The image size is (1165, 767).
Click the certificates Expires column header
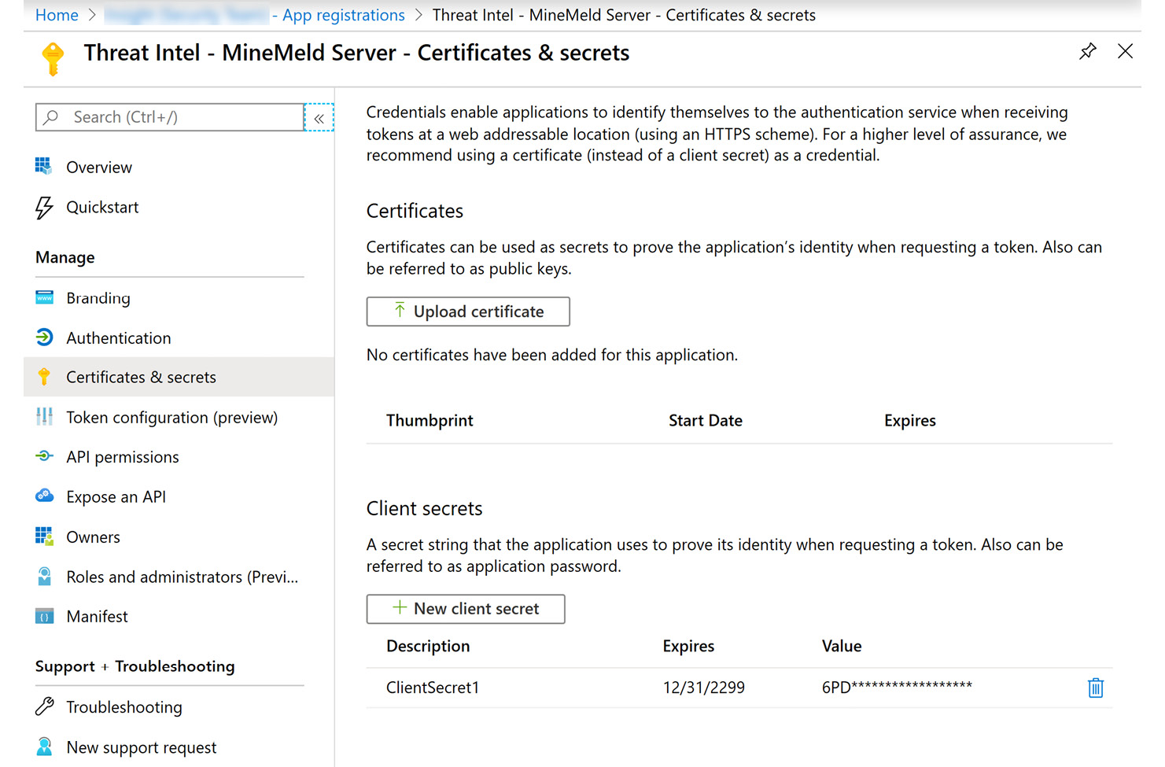[910, 420]
